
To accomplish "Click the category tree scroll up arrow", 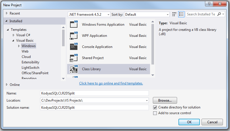I will (x=63, y=27).
